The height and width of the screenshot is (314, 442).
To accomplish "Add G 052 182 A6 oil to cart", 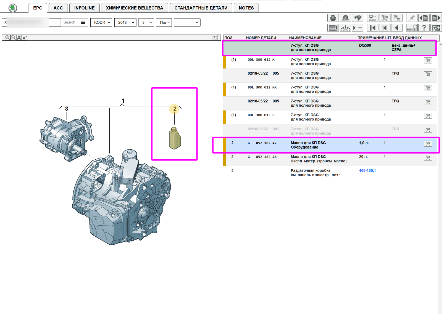I will click(x=428, y=157).
